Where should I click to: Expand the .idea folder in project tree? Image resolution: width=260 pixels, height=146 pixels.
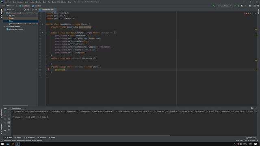pos(7,15)
